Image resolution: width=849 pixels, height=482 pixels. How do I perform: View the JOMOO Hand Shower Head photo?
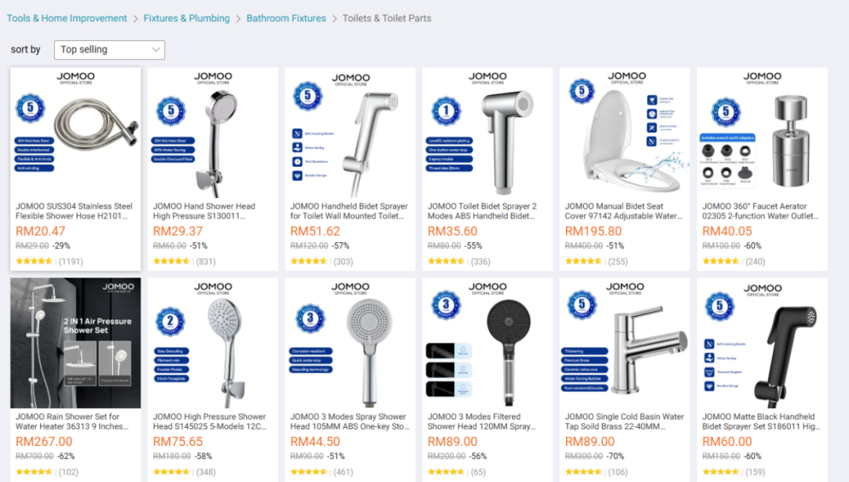pos(213,133)
